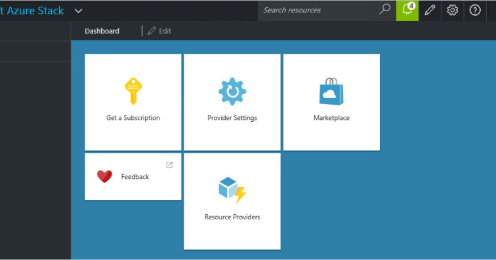496x260 pixels.
Task: Click the blue gear Provider Settings icon
Action: [x=232, y=91]
